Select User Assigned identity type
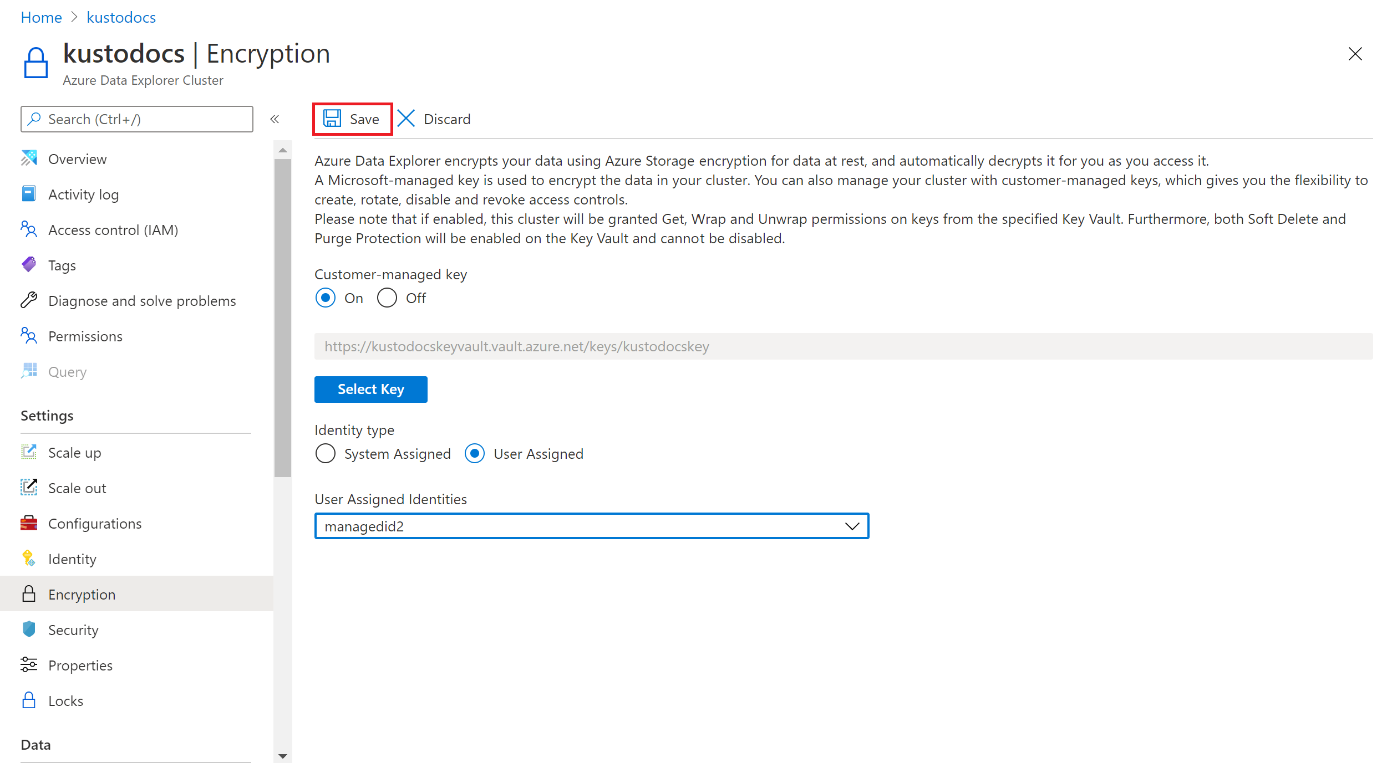Viewport: 1392px width, 763px height. click(476, 454)
